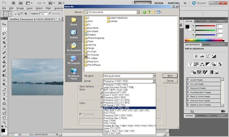Add a Brightness/Contrast adjustment
The height and width of the screenshot is (137, 229).
196,56
